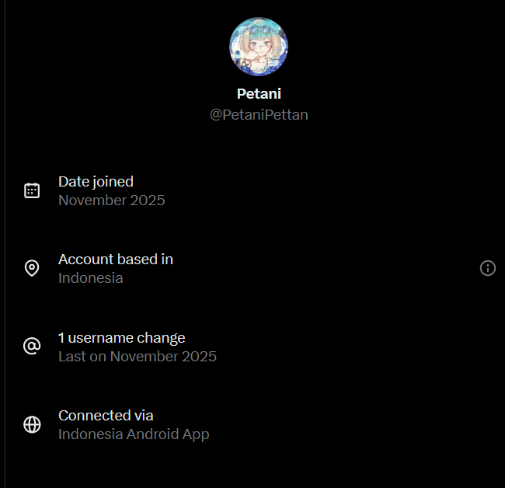Click the info icon beside Account based in
The width and height of the screenshot is (505, 488).
coord(488,268)
